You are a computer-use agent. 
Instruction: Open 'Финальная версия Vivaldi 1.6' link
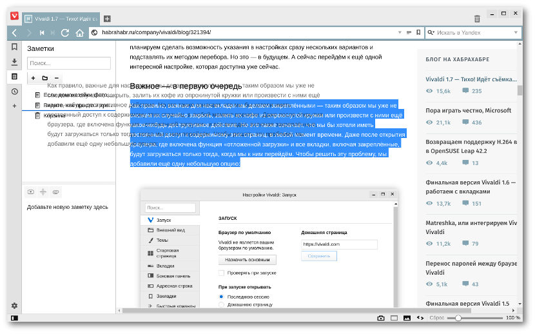coord(471,186)
